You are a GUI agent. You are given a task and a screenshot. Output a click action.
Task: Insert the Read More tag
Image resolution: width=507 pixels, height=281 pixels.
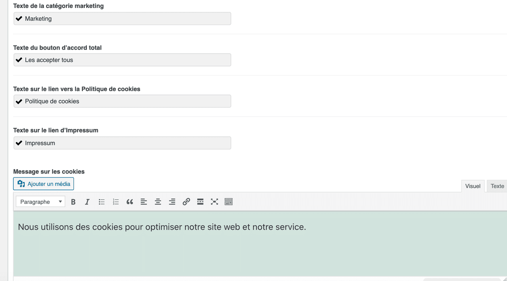(200, 202)
